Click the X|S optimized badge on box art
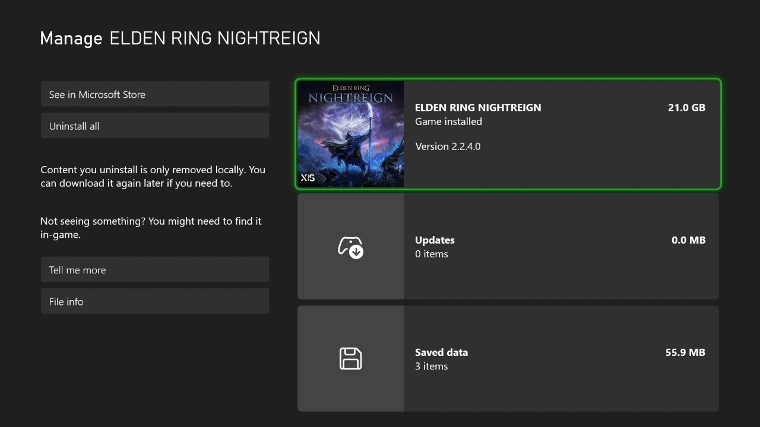Viewport: 760px width, 427px height. (x=308, y=177)
